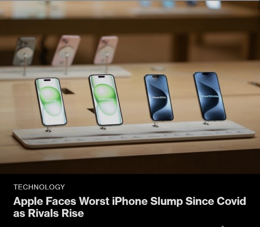260x227 pixels.
Task: Click the 'iPhone 15 Pro' text on screen
Action: (x=159, y=97)
